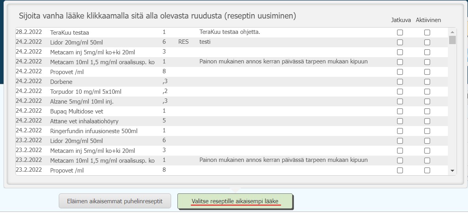Viewport: 468px width, 219px height.
Task: Select Propovet /ml dated 23.2.2022
Action: [x=231, y=170]
